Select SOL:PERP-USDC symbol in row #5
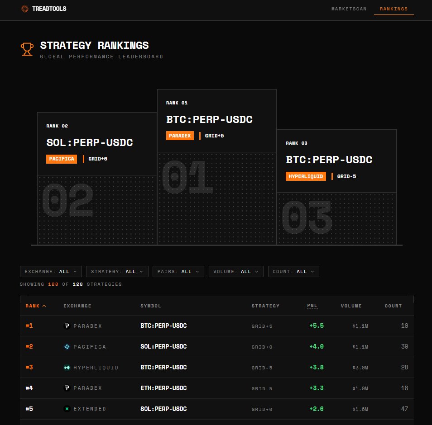 coord(163,409)
